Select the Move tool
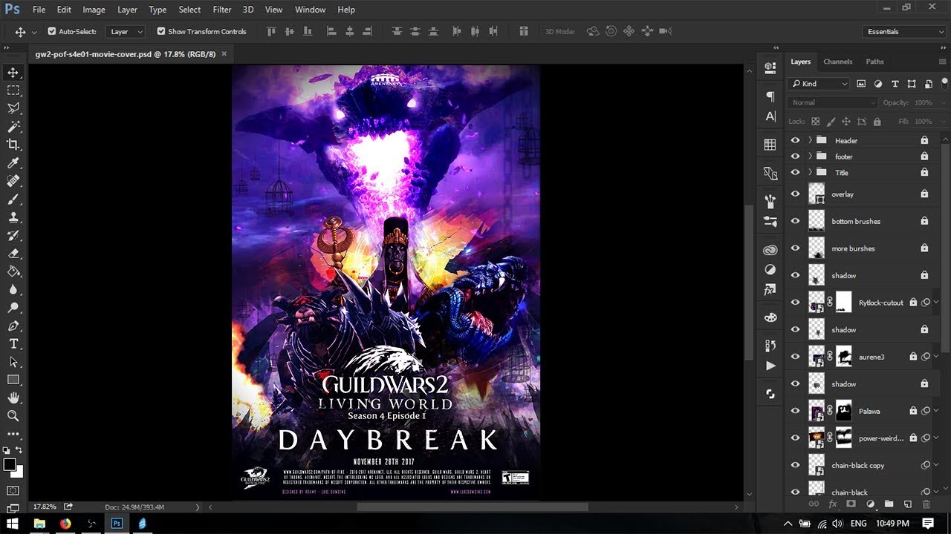This screenshot has height=534, width=951. click(x=13, y=72)
